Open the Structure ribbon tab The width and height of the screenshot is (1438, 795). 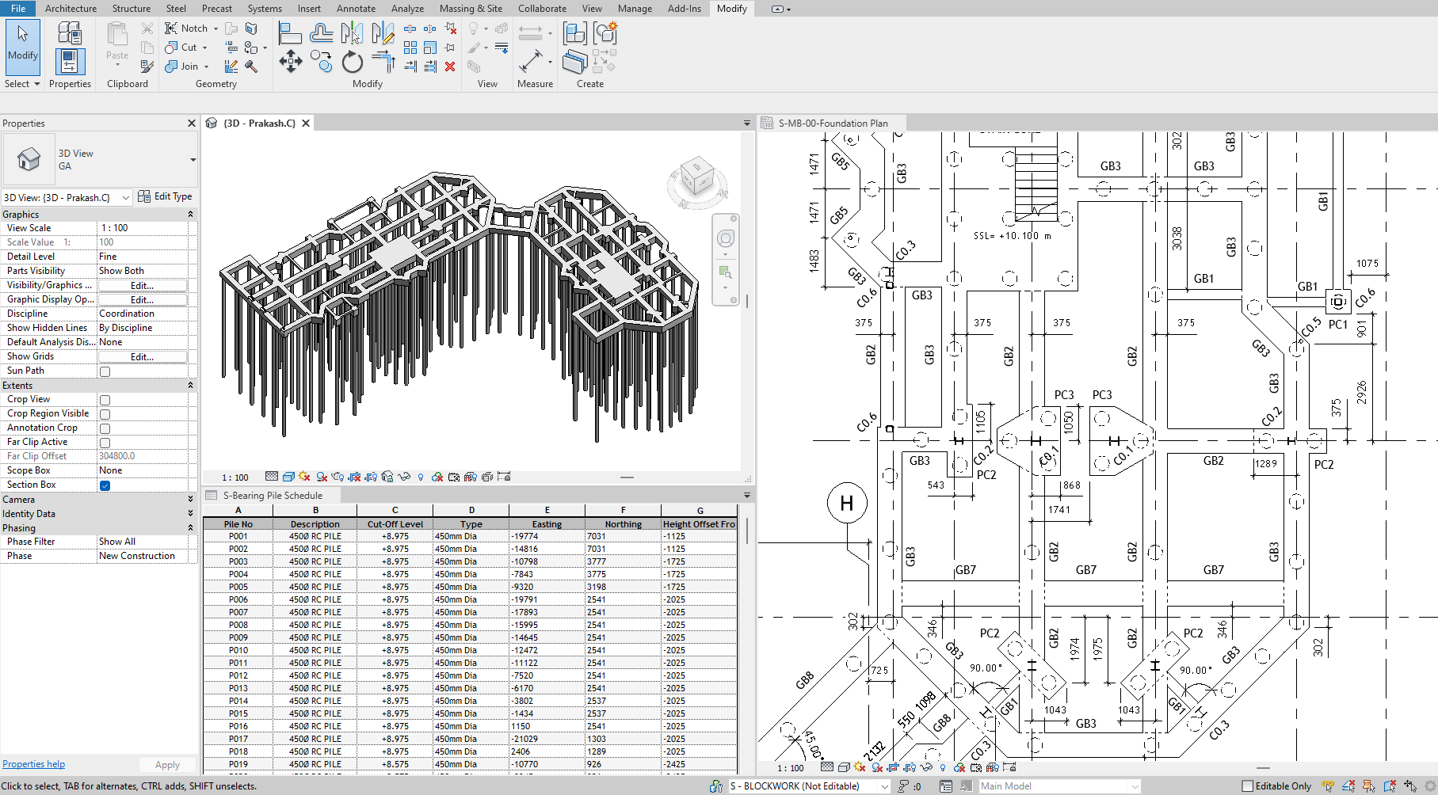[x=131, y=9]
